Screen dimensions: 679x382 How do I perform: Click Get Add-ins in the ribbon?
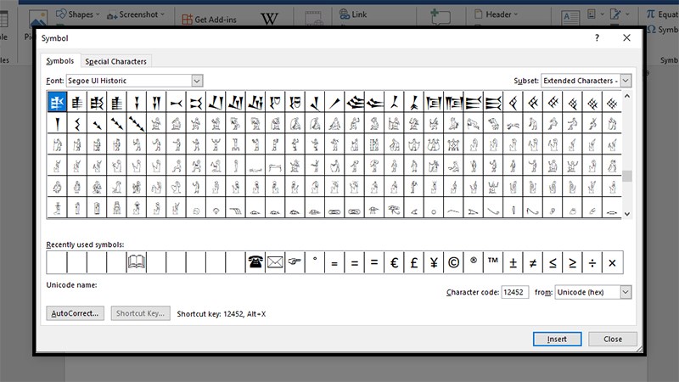point(209,19)
